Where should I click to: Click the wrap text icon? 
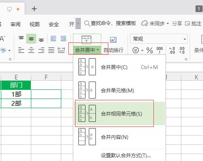(113, 40)
